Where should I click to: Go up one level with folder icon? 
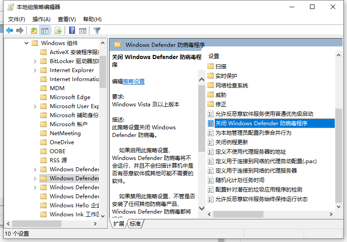34,31
